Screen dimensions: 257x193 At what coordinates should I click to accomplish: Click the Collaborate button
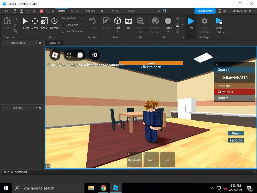[205, 11]
